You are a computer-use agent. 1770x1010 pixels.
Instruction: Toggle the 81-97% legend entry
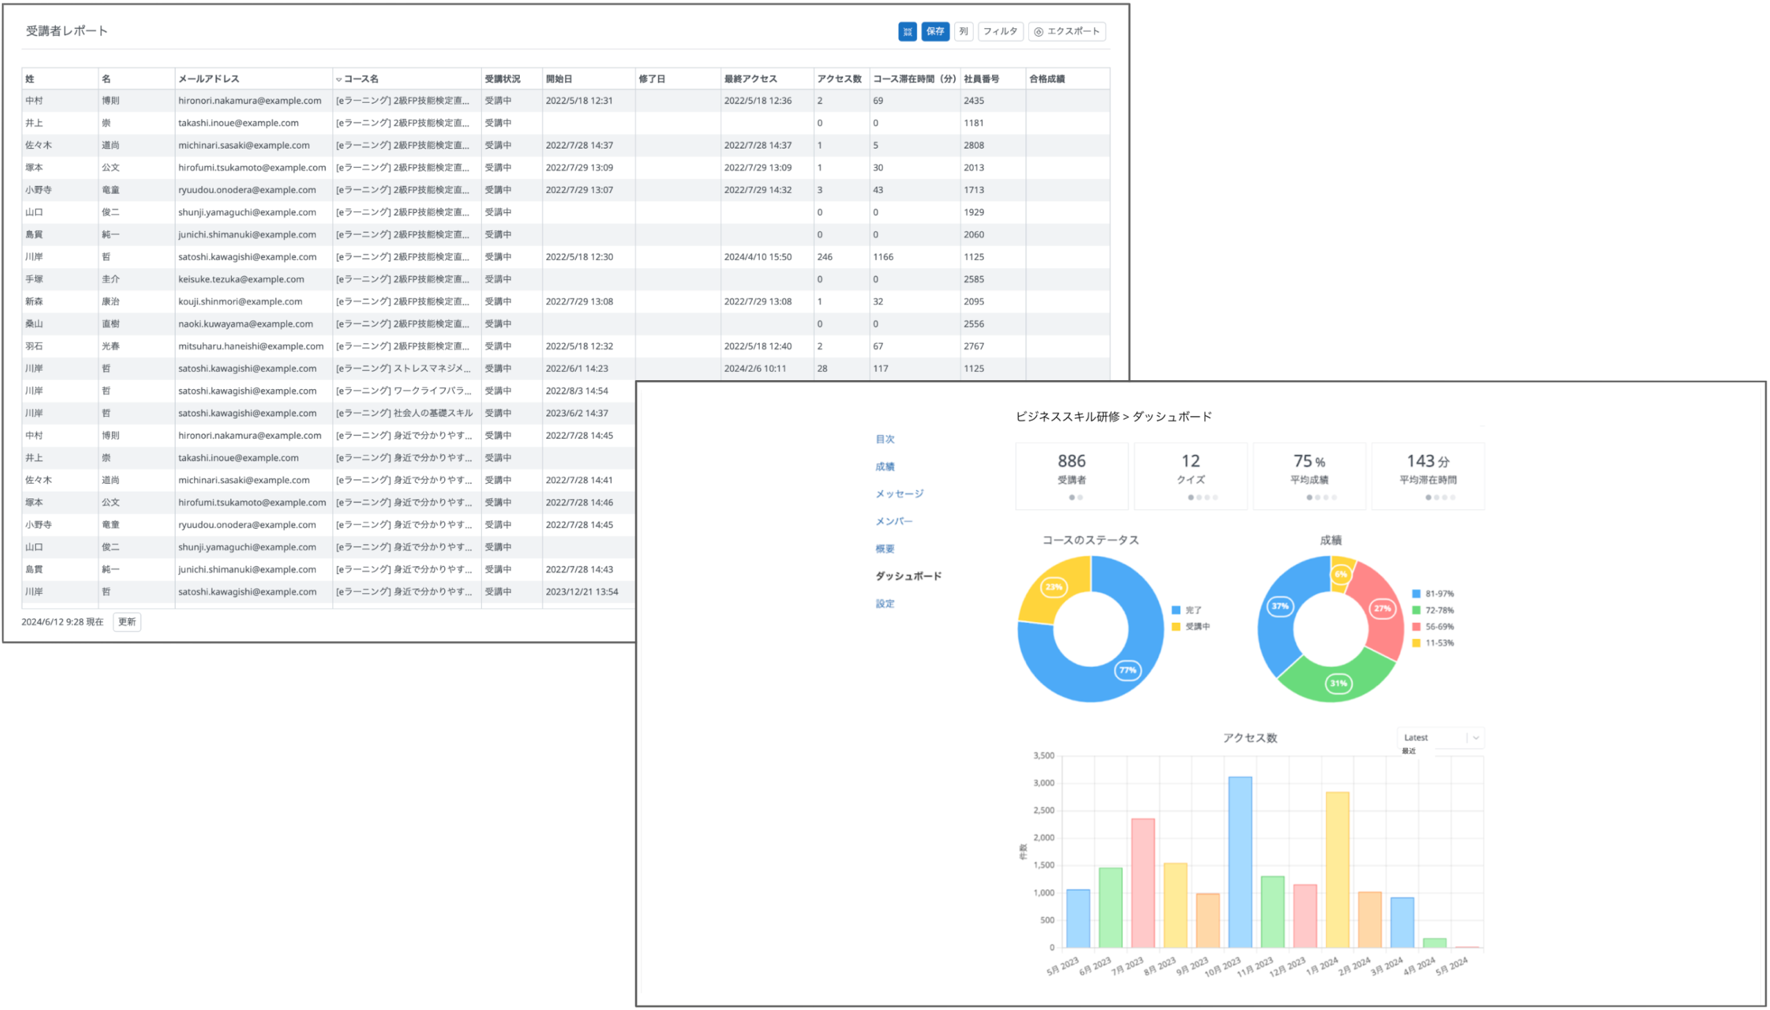1433,594
